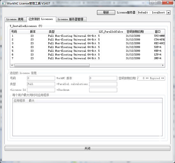Viewport: 175px width, 163px height.
Task: Click the 最大 column header
Action: coord(32,101)
